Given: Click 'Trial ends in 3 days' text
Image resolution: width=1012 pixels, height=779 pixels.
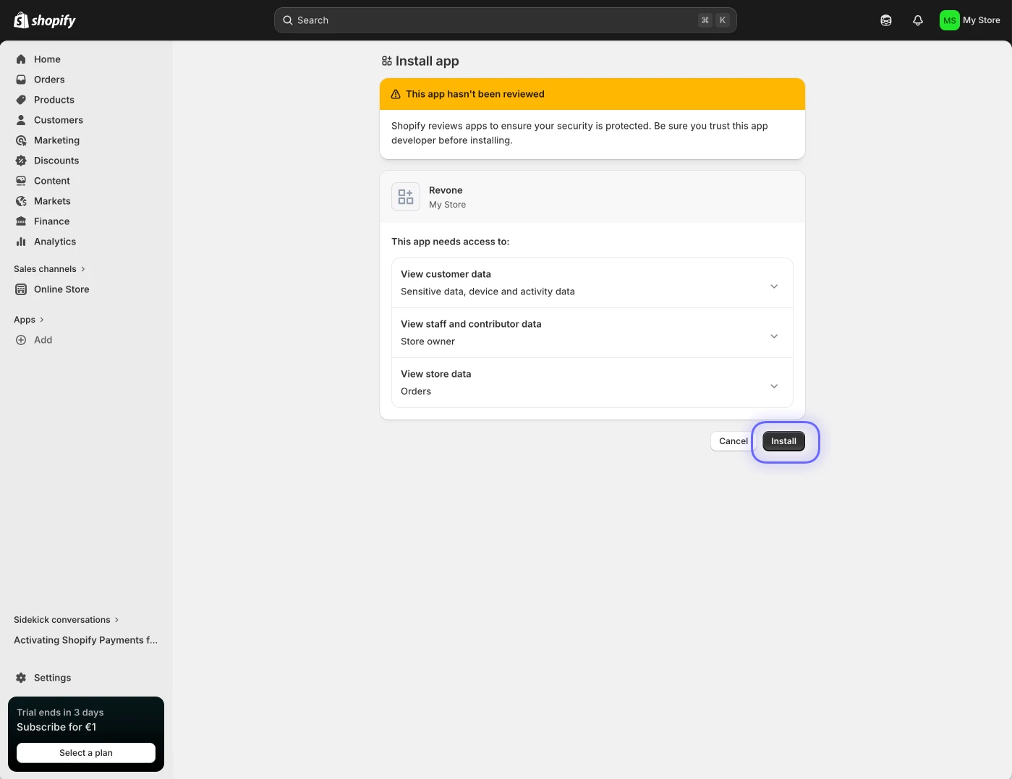Looking at the screenshot, I should pyautogui.click(x=60, y=712).
